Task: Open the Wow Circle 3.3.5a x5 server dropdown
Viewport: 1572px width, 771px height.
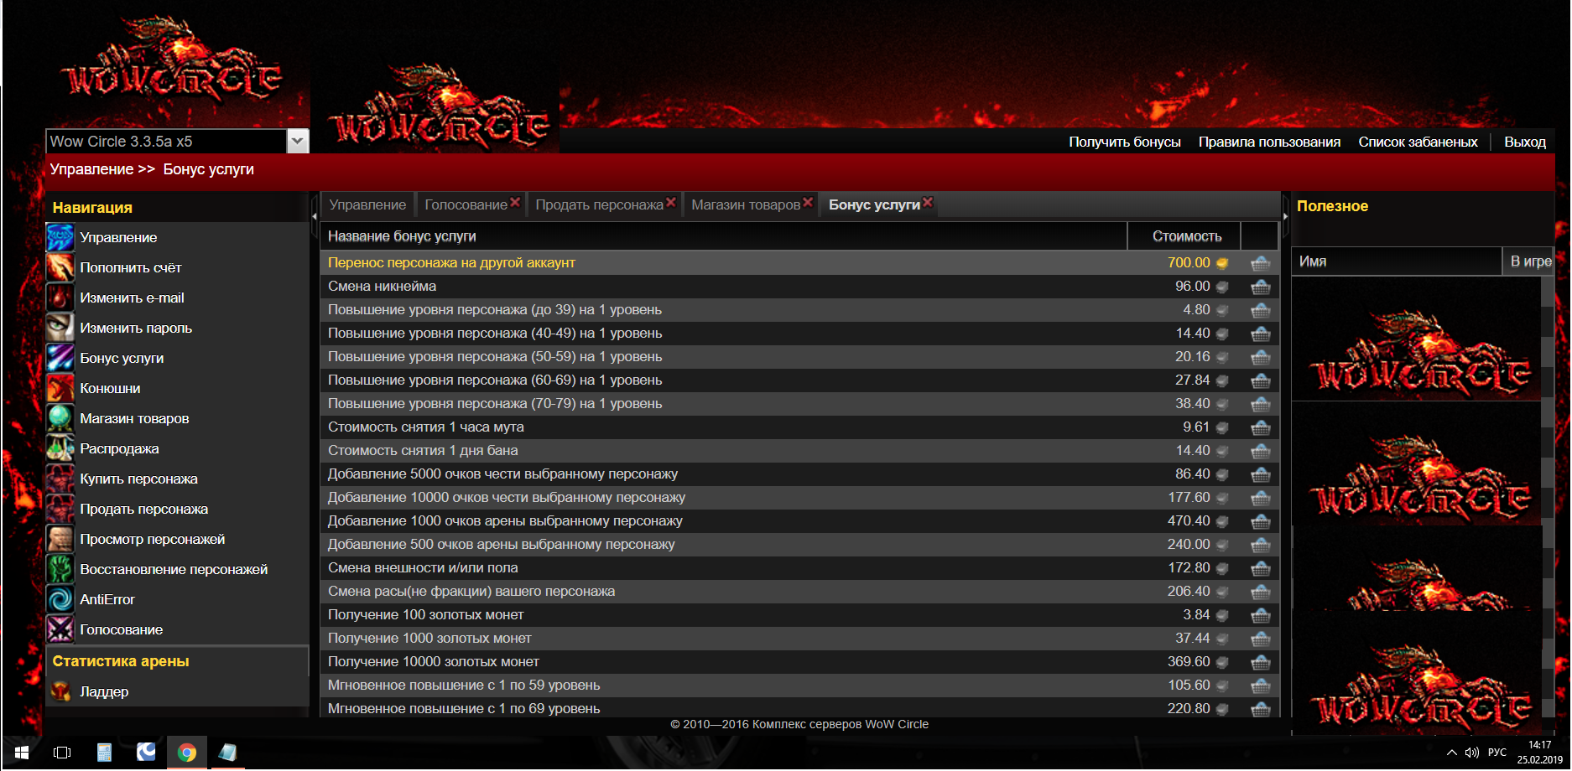Action: 297,142
